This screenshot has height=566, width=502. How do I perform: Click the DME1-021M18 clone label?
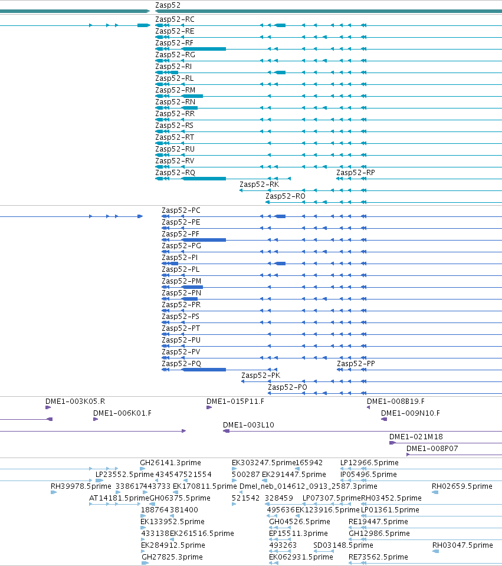coord(416,437)
